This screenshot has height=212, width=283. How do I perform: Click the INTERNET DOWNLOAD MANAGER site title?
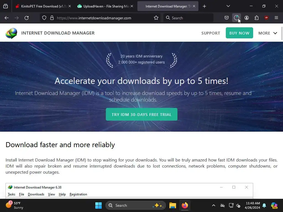click(58, 33)
